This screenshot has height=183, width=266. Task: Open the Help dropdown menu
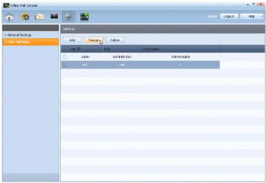[252, 17]
